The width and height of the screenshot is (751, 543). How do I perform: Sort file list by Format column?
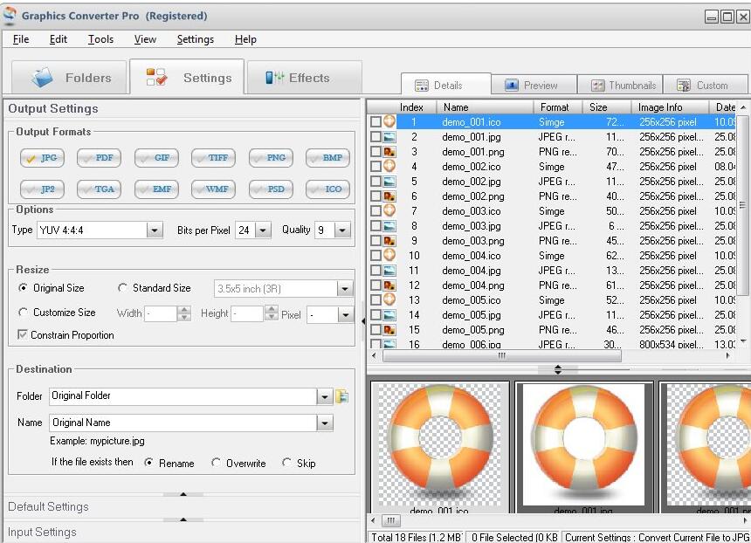point(558,107)
